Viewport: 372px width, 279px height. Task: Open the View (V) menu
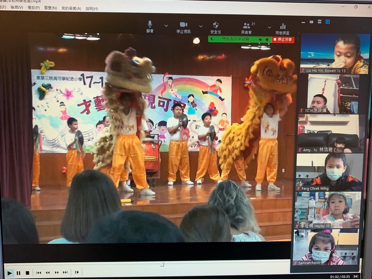17,8
